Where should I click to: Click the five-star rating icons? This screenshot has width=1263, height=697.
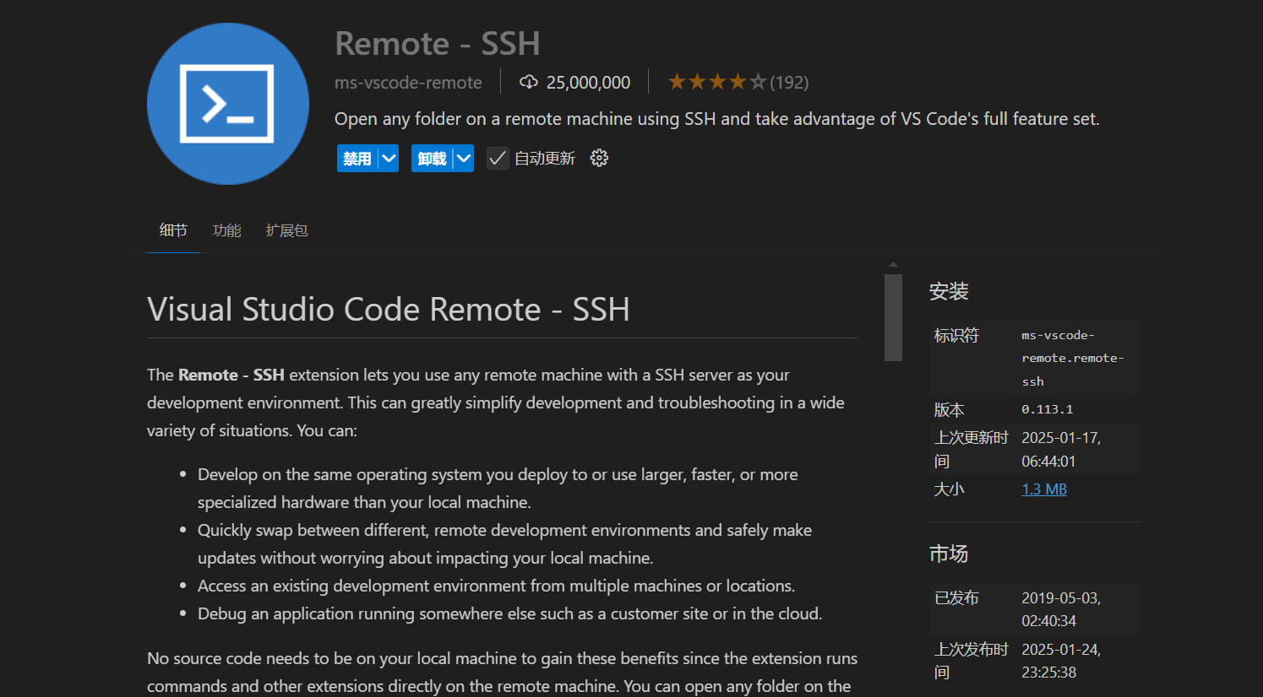click(x=716, y=82)
